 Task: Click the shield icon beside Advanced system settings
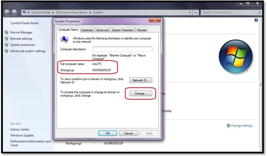coord(7,51)
